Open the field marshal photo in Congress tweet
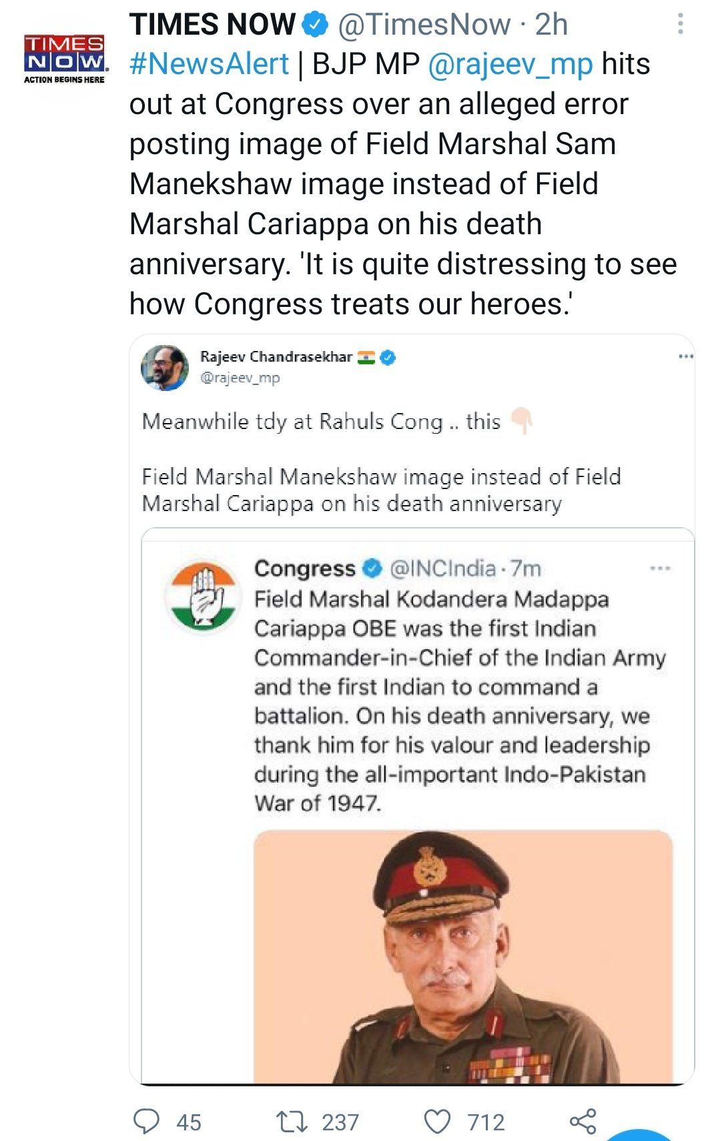The image size is (716, 1141). (x=463, y=956)
